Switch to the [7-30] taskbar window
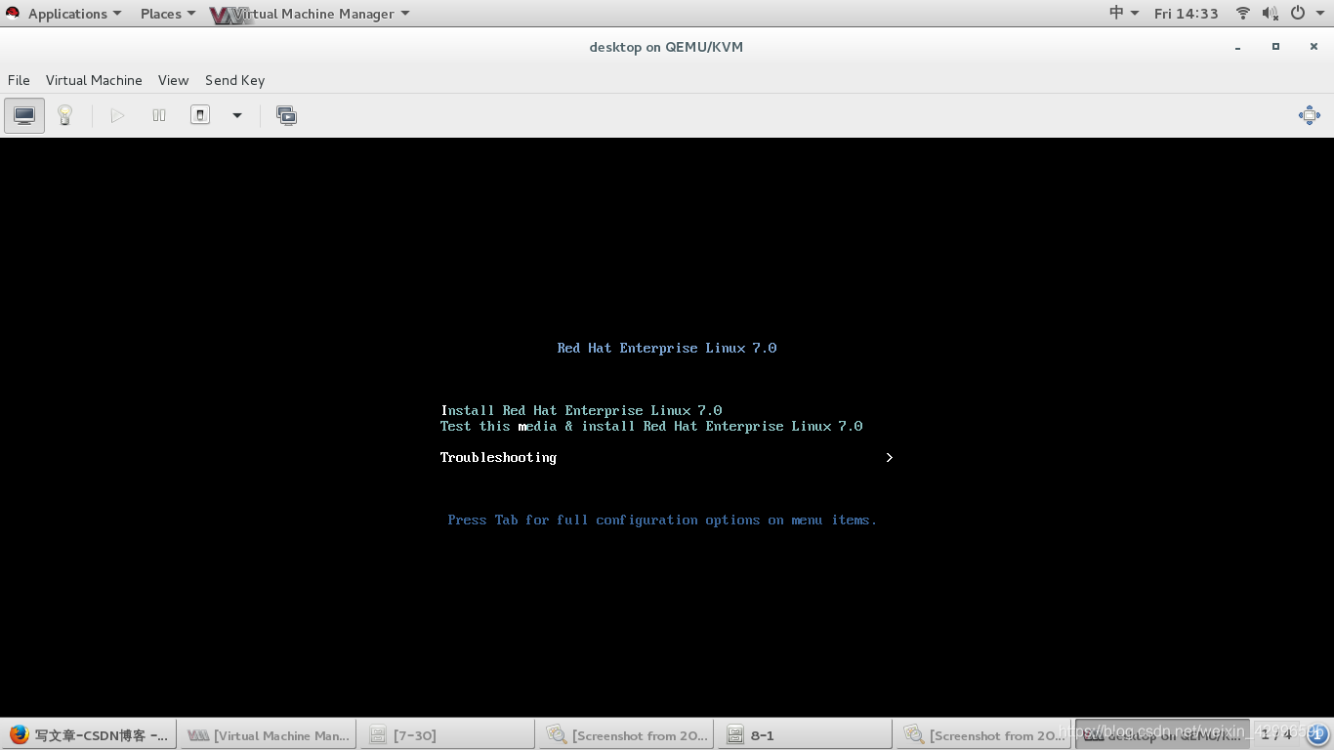1334x750 pixels. pyautogui.click(x=447, y=735)
